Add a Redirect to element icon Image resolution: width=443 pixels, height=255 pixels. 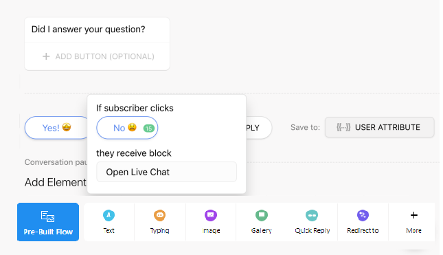pos(363,215)
